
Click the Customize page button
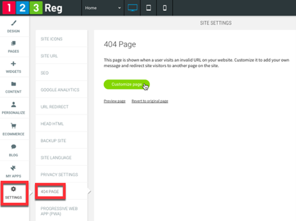(x=127, y=84)
